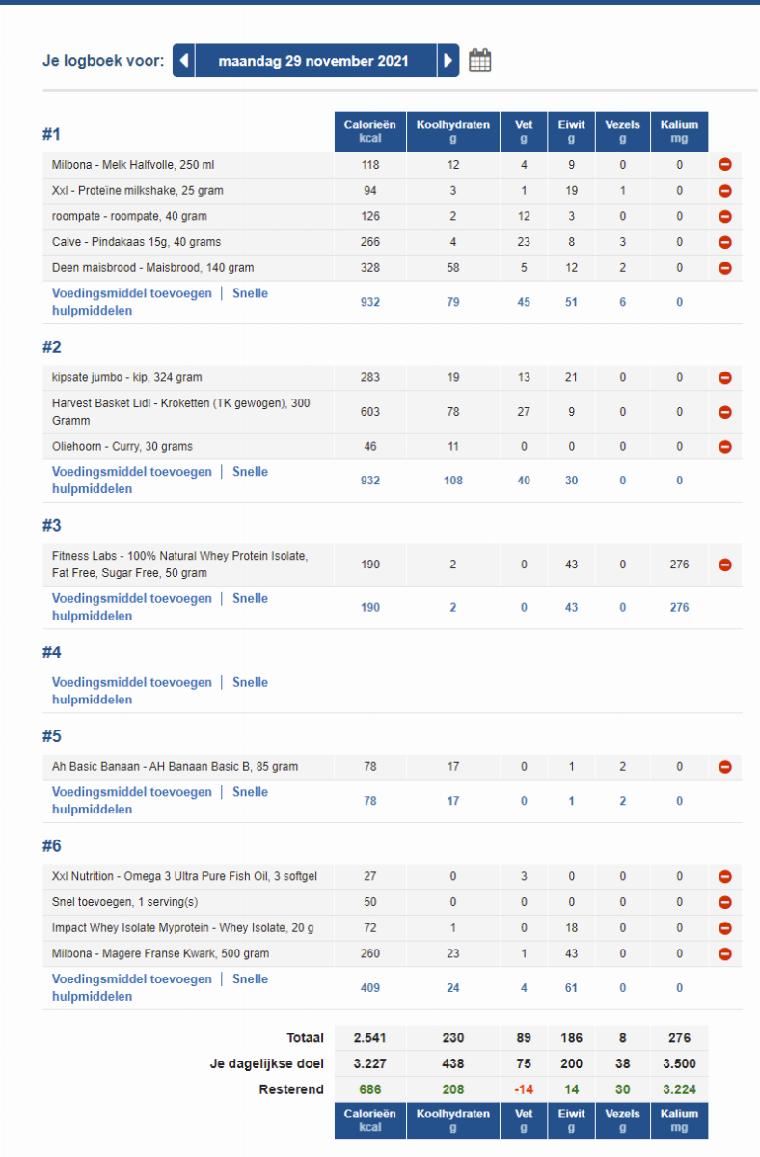
Task: Delete the AH Banaan Basic entry
Action: [x=725, y=767]
